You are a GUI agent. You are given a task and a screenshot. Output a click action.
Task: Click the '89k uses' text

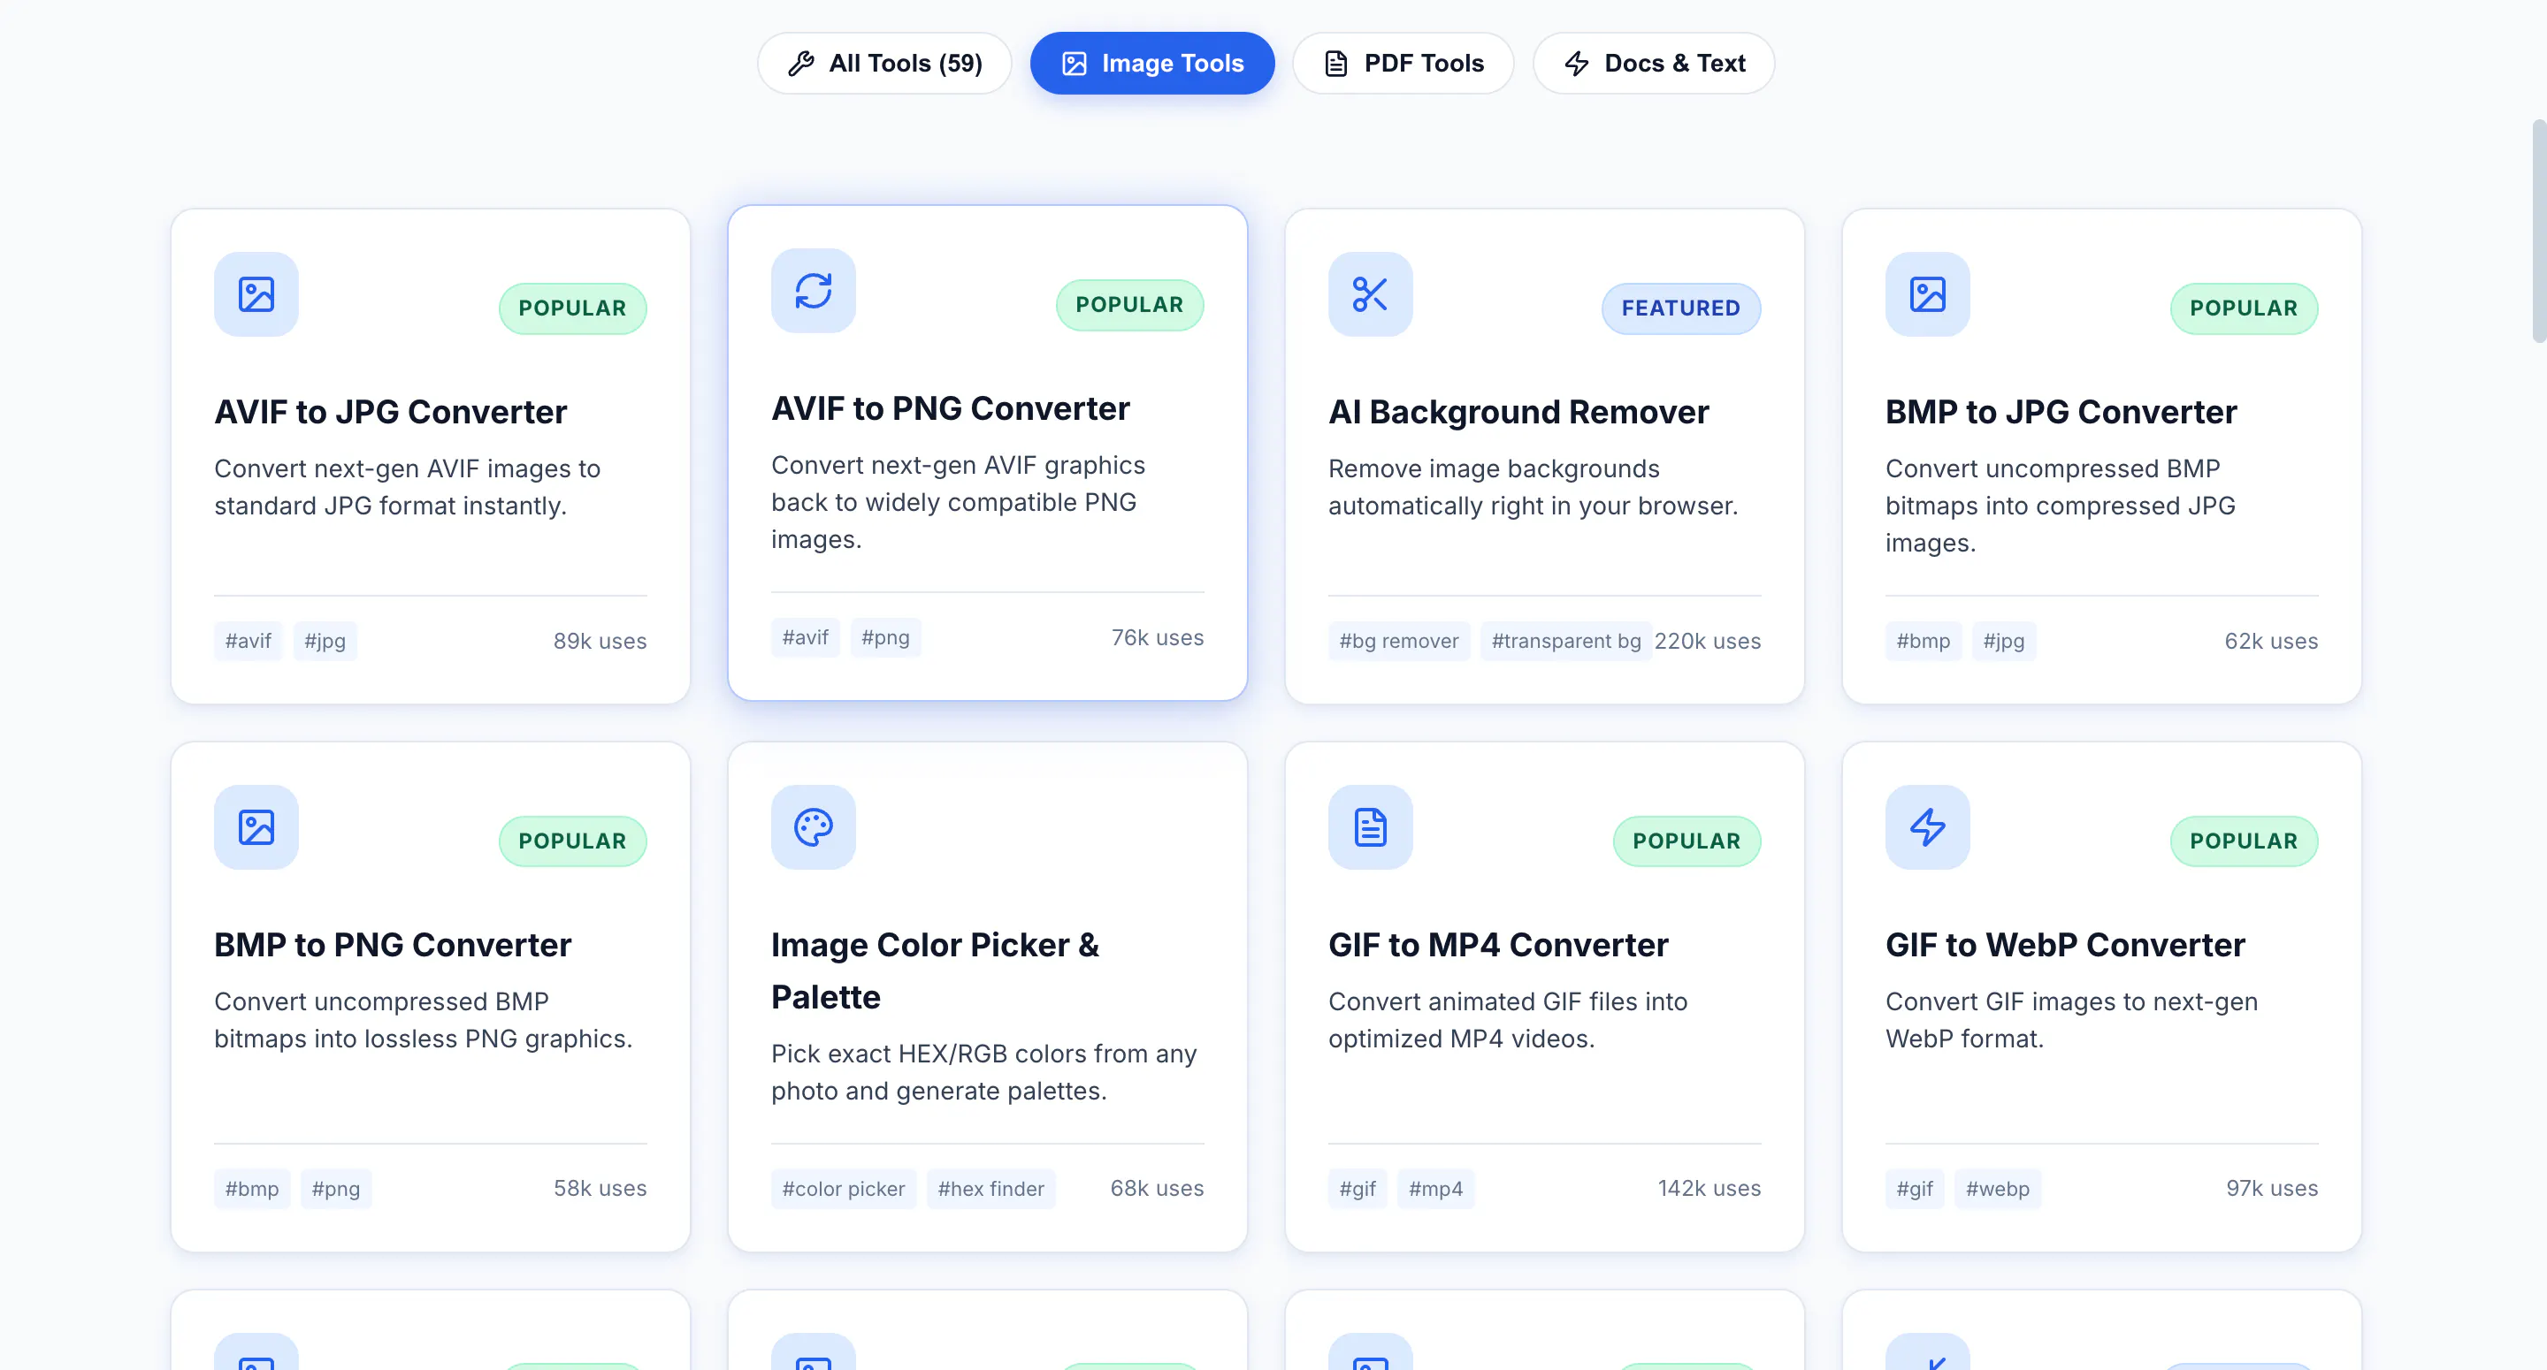[600, 642]
